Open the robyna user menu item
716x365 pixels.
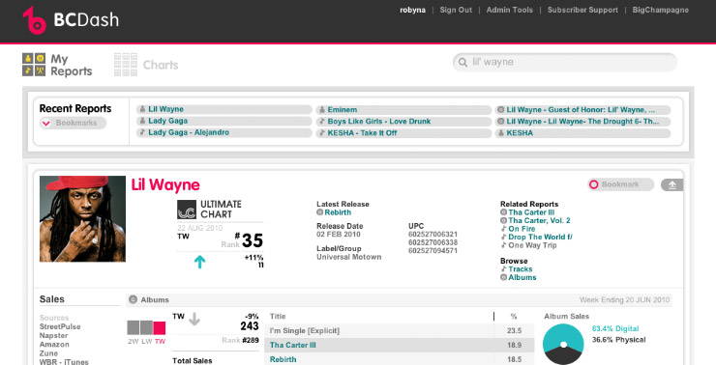(x=412, y=10)
